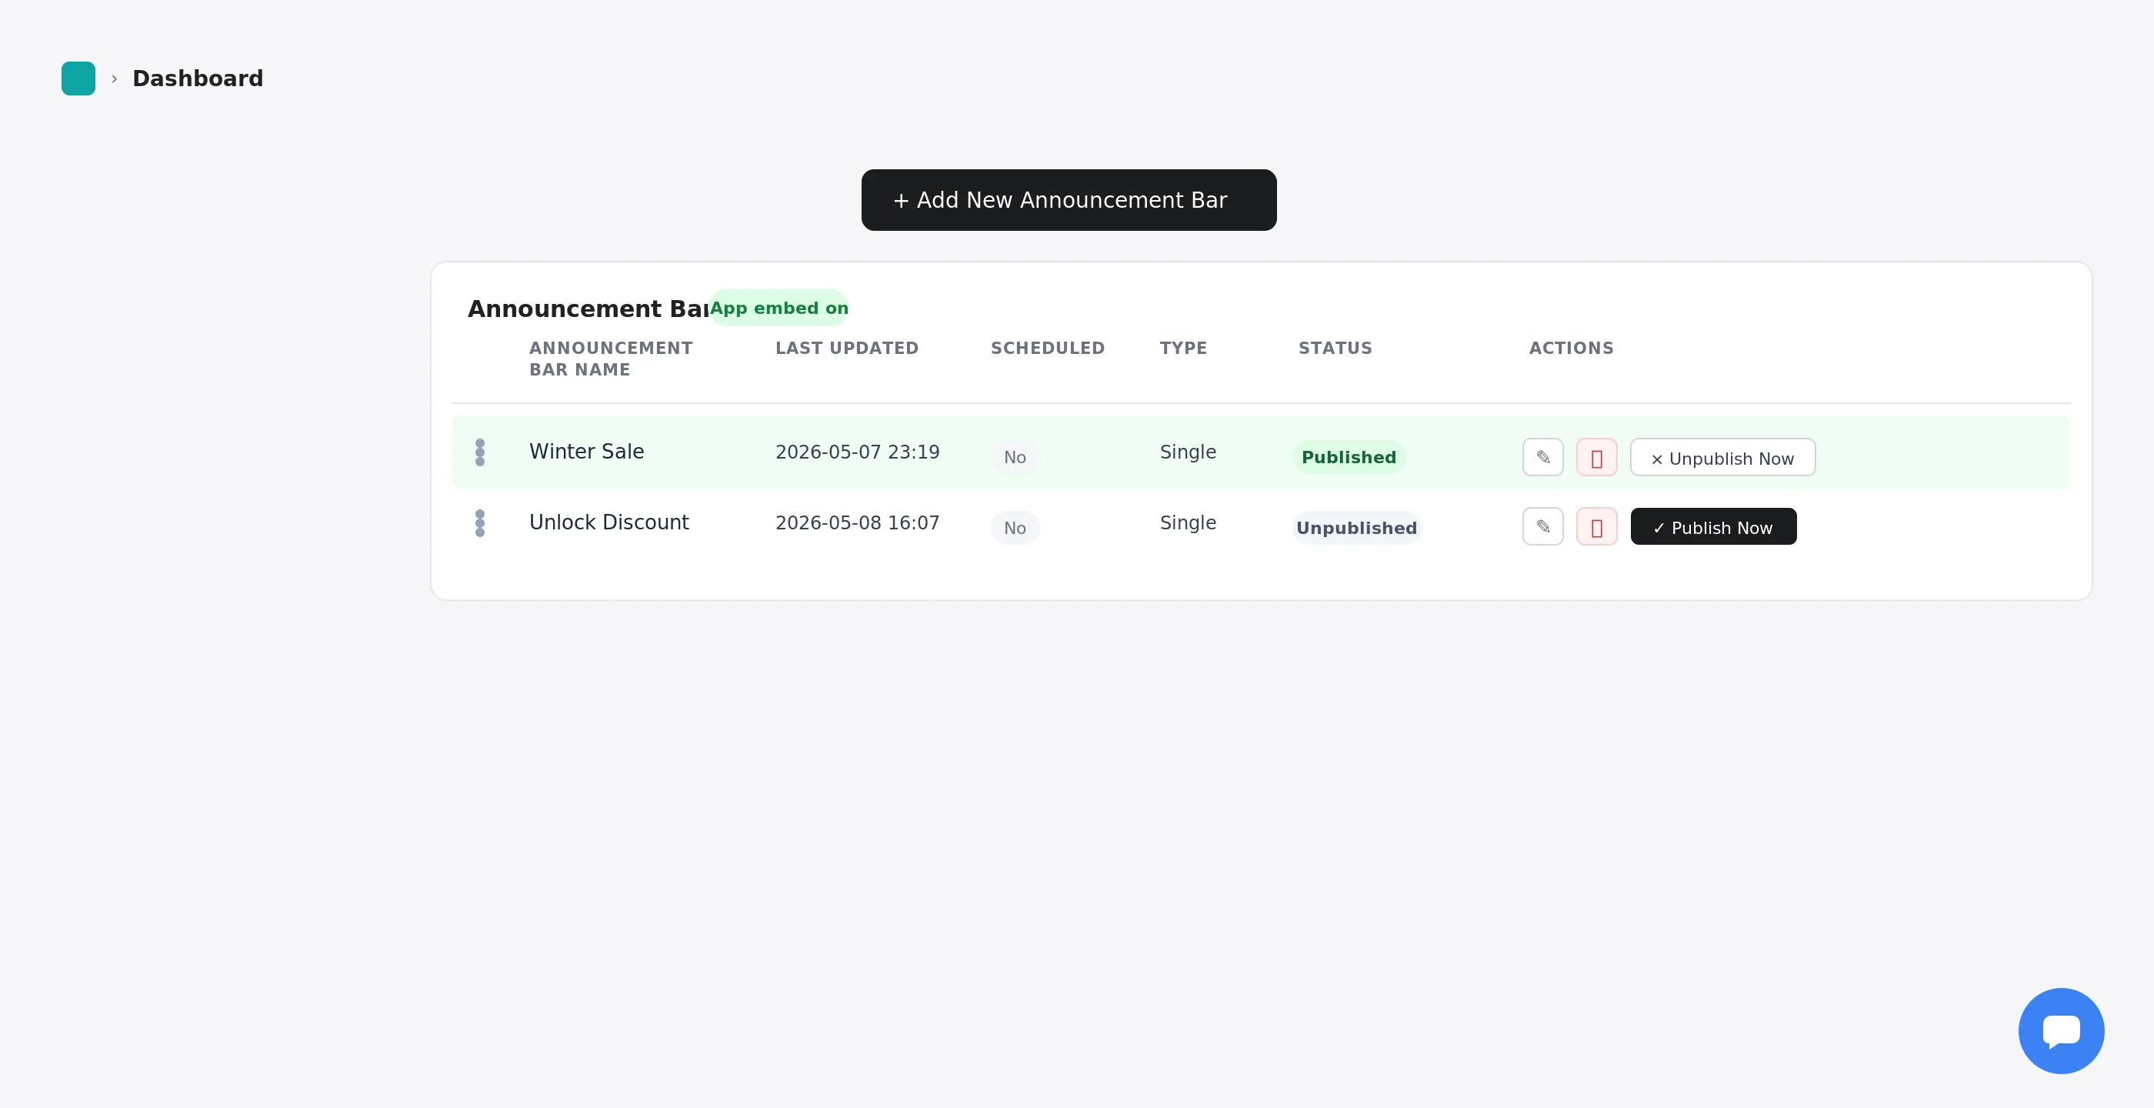Click the Status column header

pyautogui.click(x=1335, y=348)
